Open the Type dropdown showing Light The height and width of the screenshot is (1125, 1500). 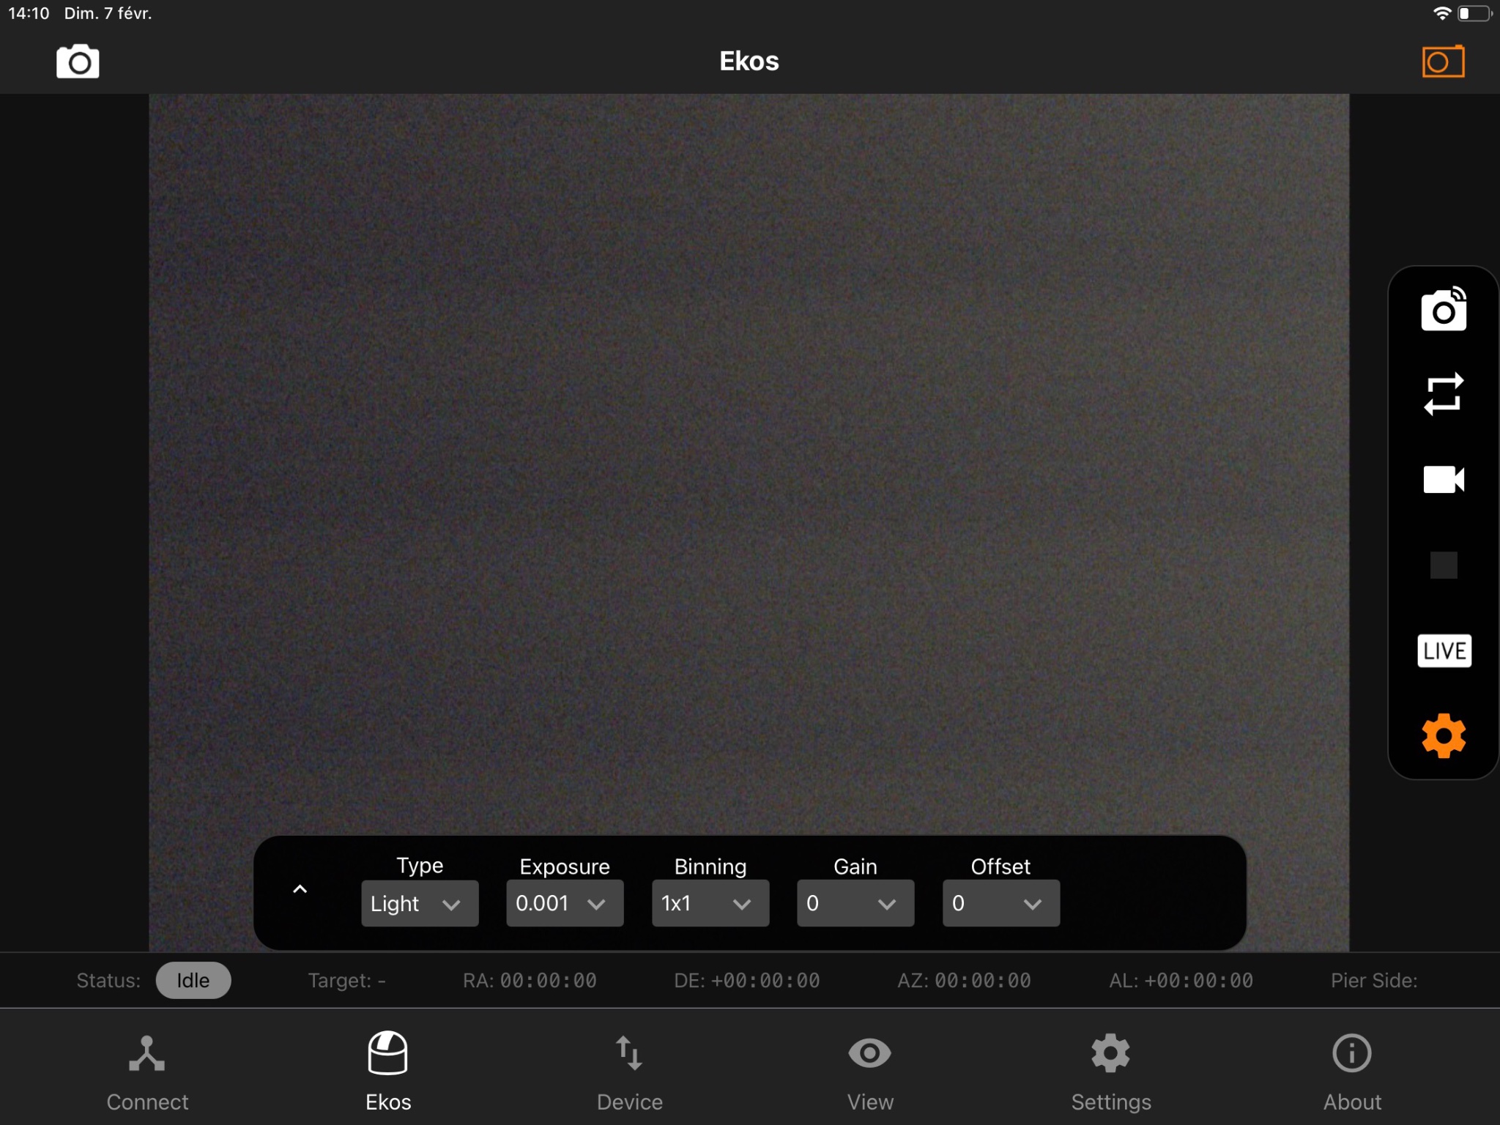(x=420, y=903)
